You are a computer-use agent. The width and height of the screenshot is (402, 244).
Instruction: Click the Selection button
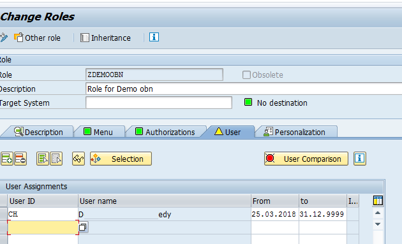click(x=121, y=159)
